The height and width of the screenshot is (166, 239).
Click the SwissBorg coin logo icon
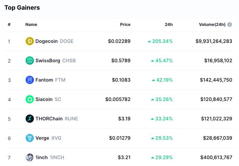tap(30, 61)
